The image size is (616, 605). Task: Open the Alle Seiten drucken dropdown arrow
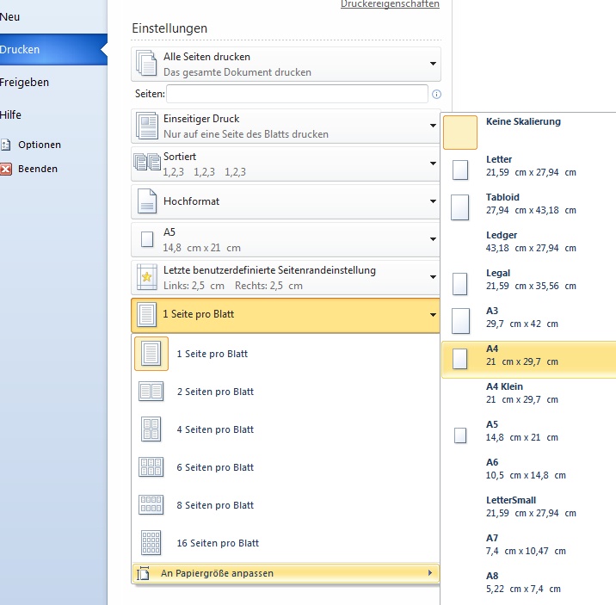click(x=433, y=64)
